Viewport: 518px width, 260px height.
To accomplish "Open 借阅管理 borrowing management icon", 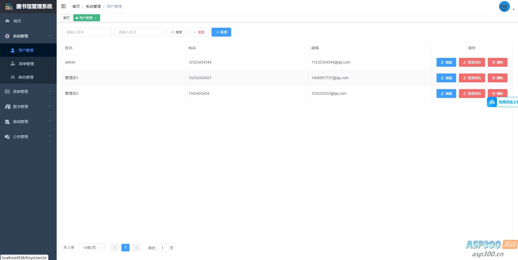I will coord(7,121).
